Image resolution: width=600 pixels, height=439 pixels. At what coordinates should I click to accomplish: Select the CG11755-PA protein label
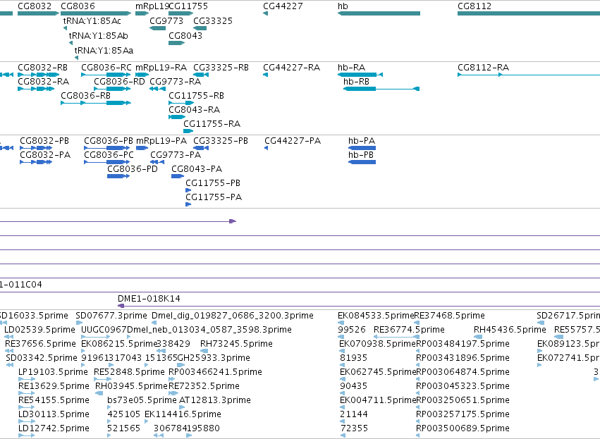coord(214,198)
